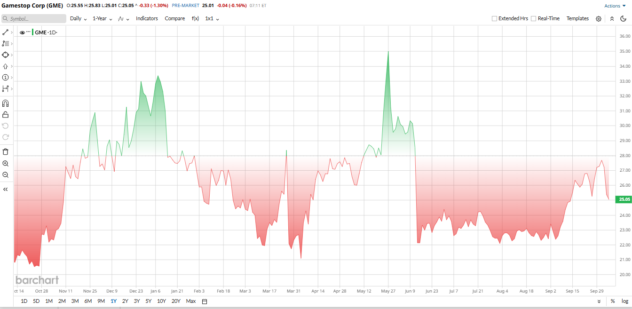Screen dimensions: 632x309
Task: Select the 9M range
Action: pyautogui.click(x=101, y=301)
